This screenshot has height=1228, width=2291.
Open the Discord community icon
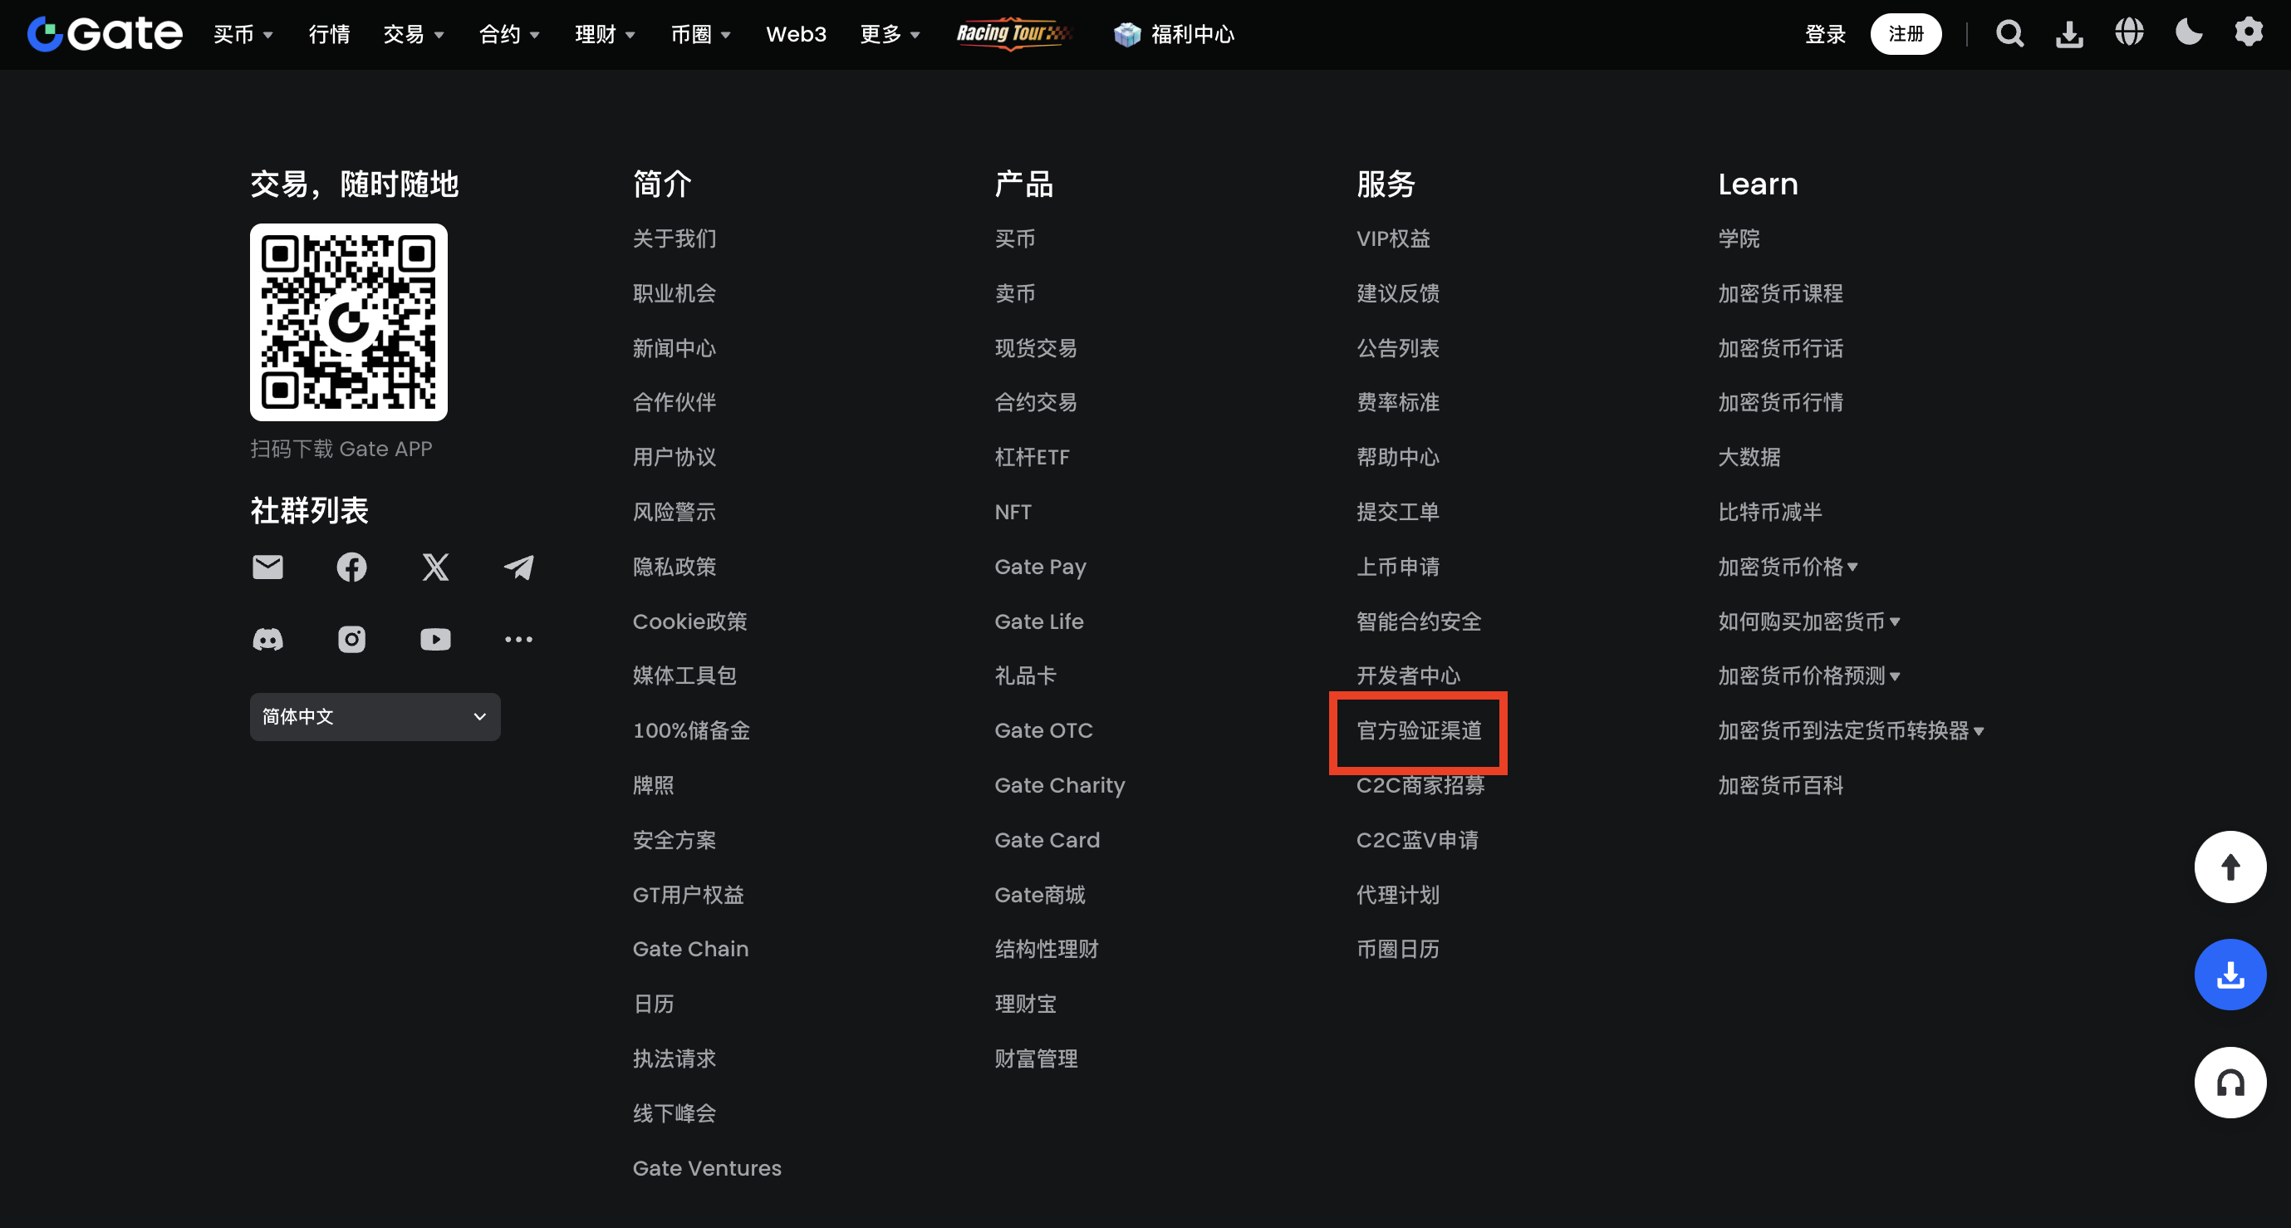click(x=267, y=639)
